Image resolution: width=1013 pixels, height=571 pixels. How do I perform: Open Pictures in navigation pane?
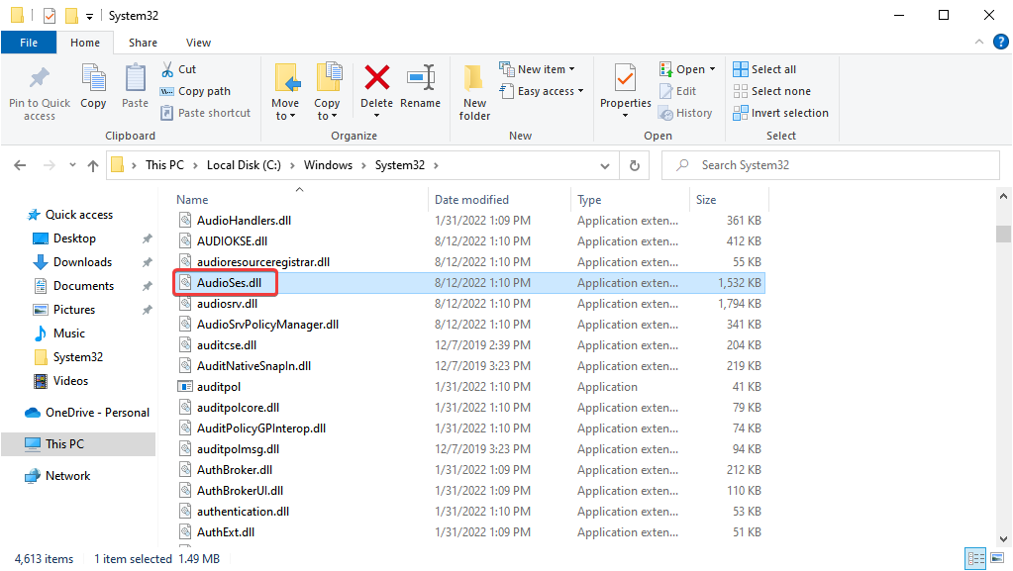point(74,310)
